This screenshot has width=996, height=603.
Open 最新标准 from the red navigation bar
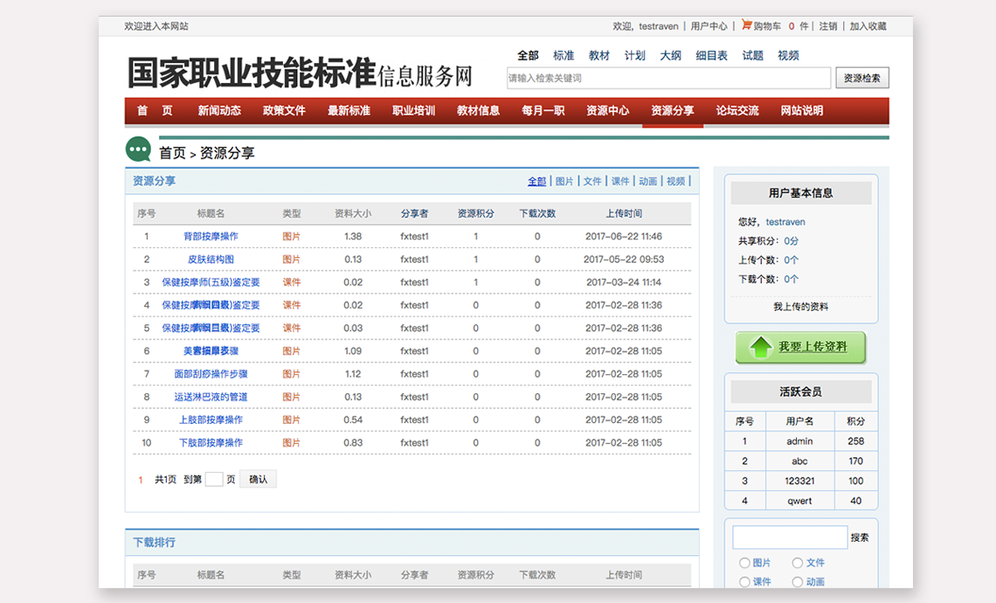click(349, 111)
